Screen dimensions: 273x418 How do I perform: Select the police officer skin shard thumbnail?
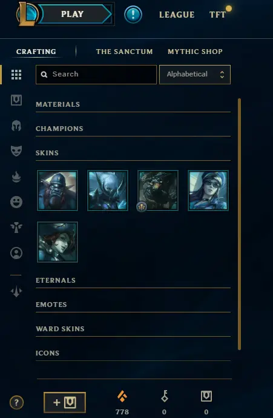point(208,190)
